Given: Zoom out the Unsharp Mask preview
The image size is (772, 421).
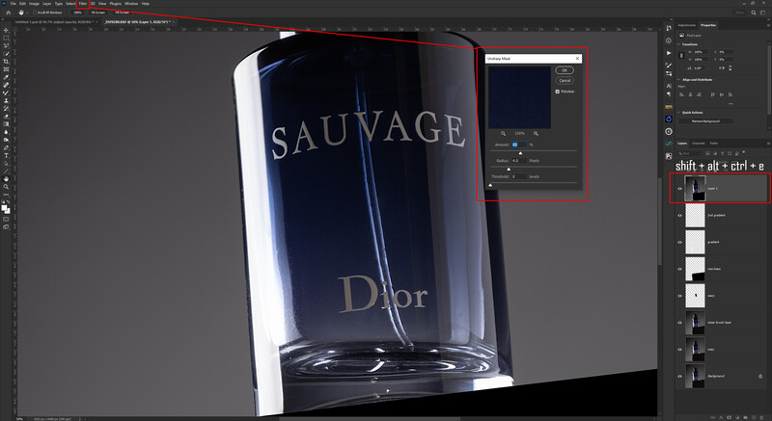Looking at the screenshot, I should pos(503,133).
